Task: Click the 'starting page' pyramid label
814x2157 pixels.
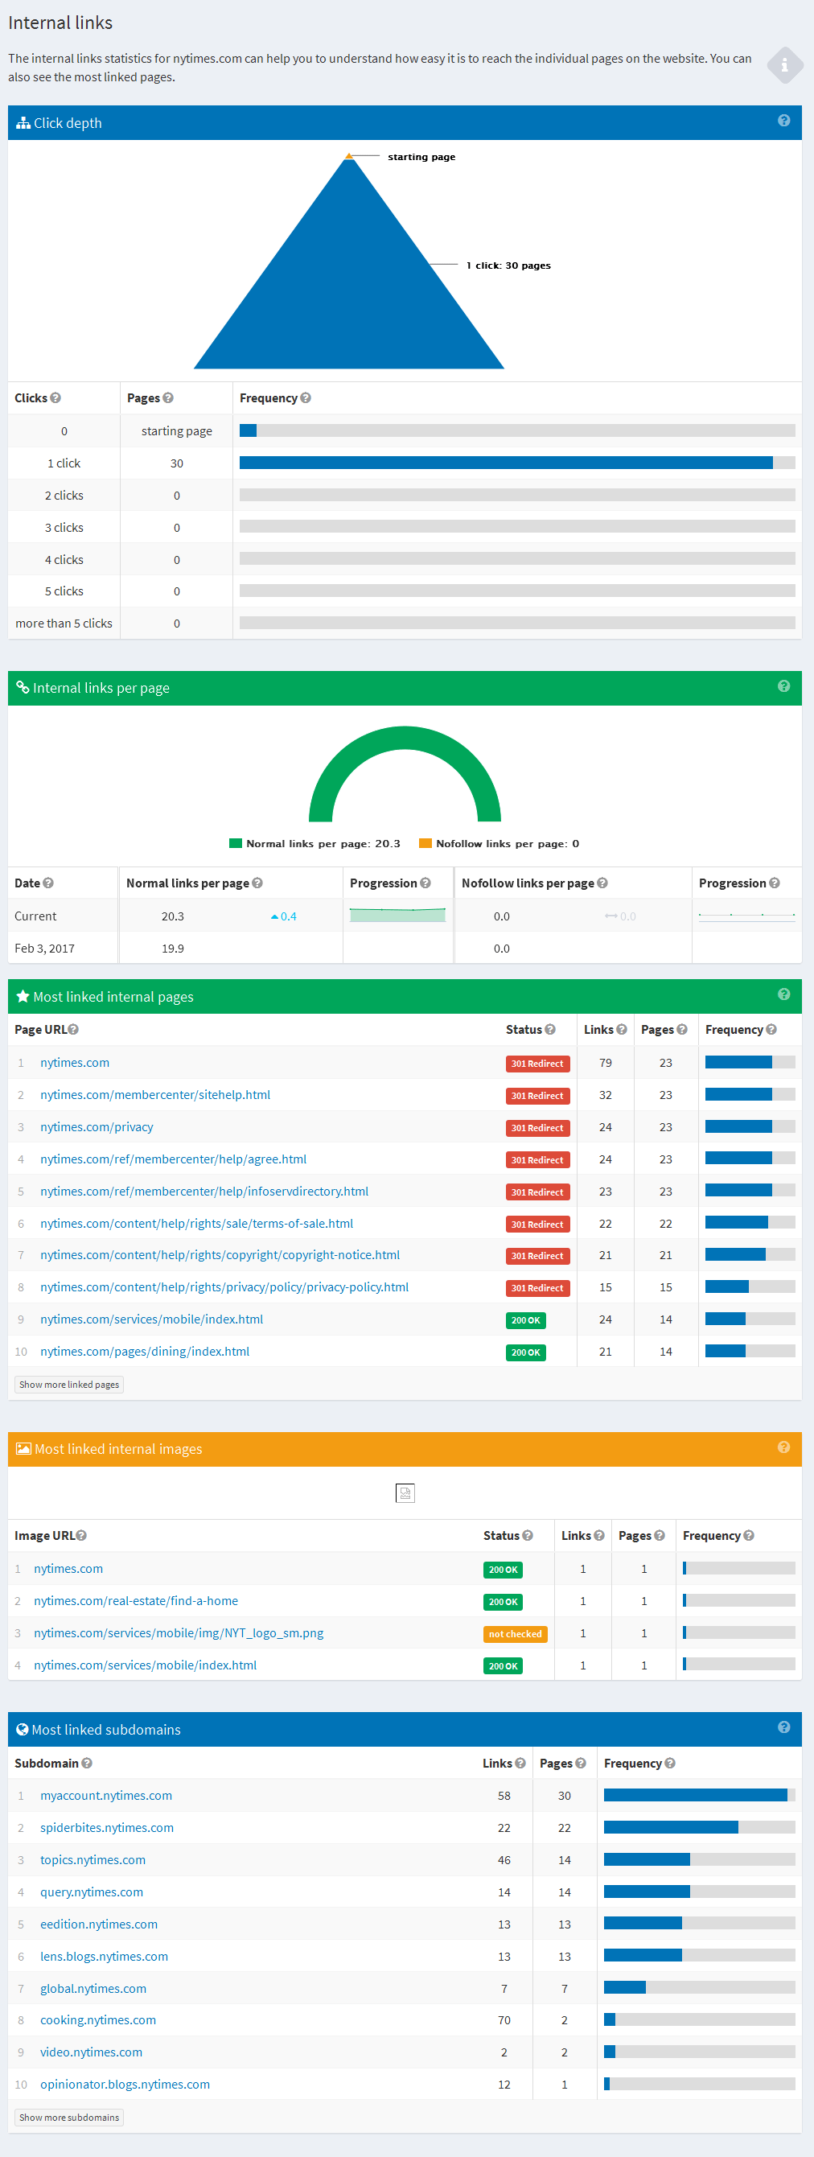Action: coord(421,157)
